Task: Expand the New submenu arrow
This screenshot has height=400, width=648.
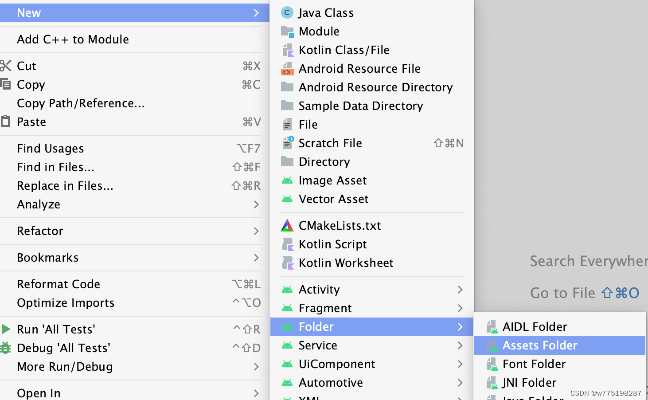Action: point(256,13)
